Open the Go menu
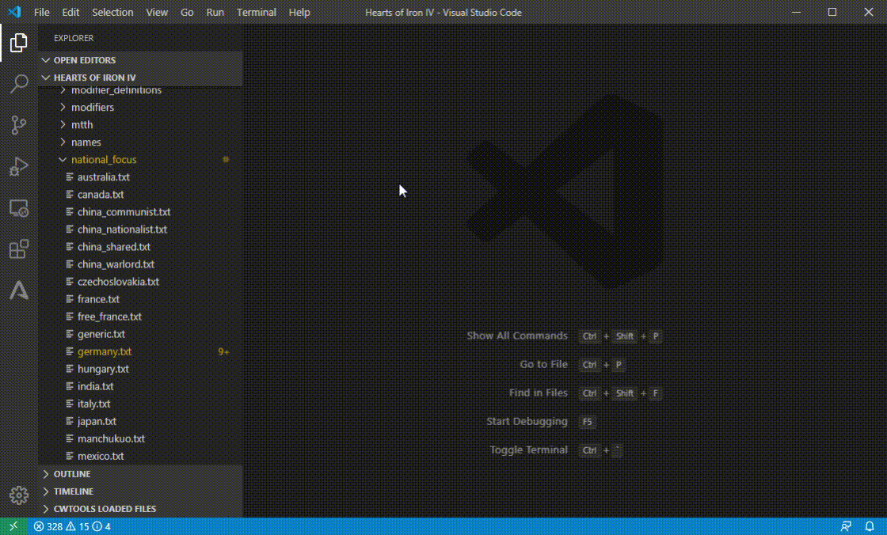The height and width of the screenshot is (535, 887). coord(187,12)
